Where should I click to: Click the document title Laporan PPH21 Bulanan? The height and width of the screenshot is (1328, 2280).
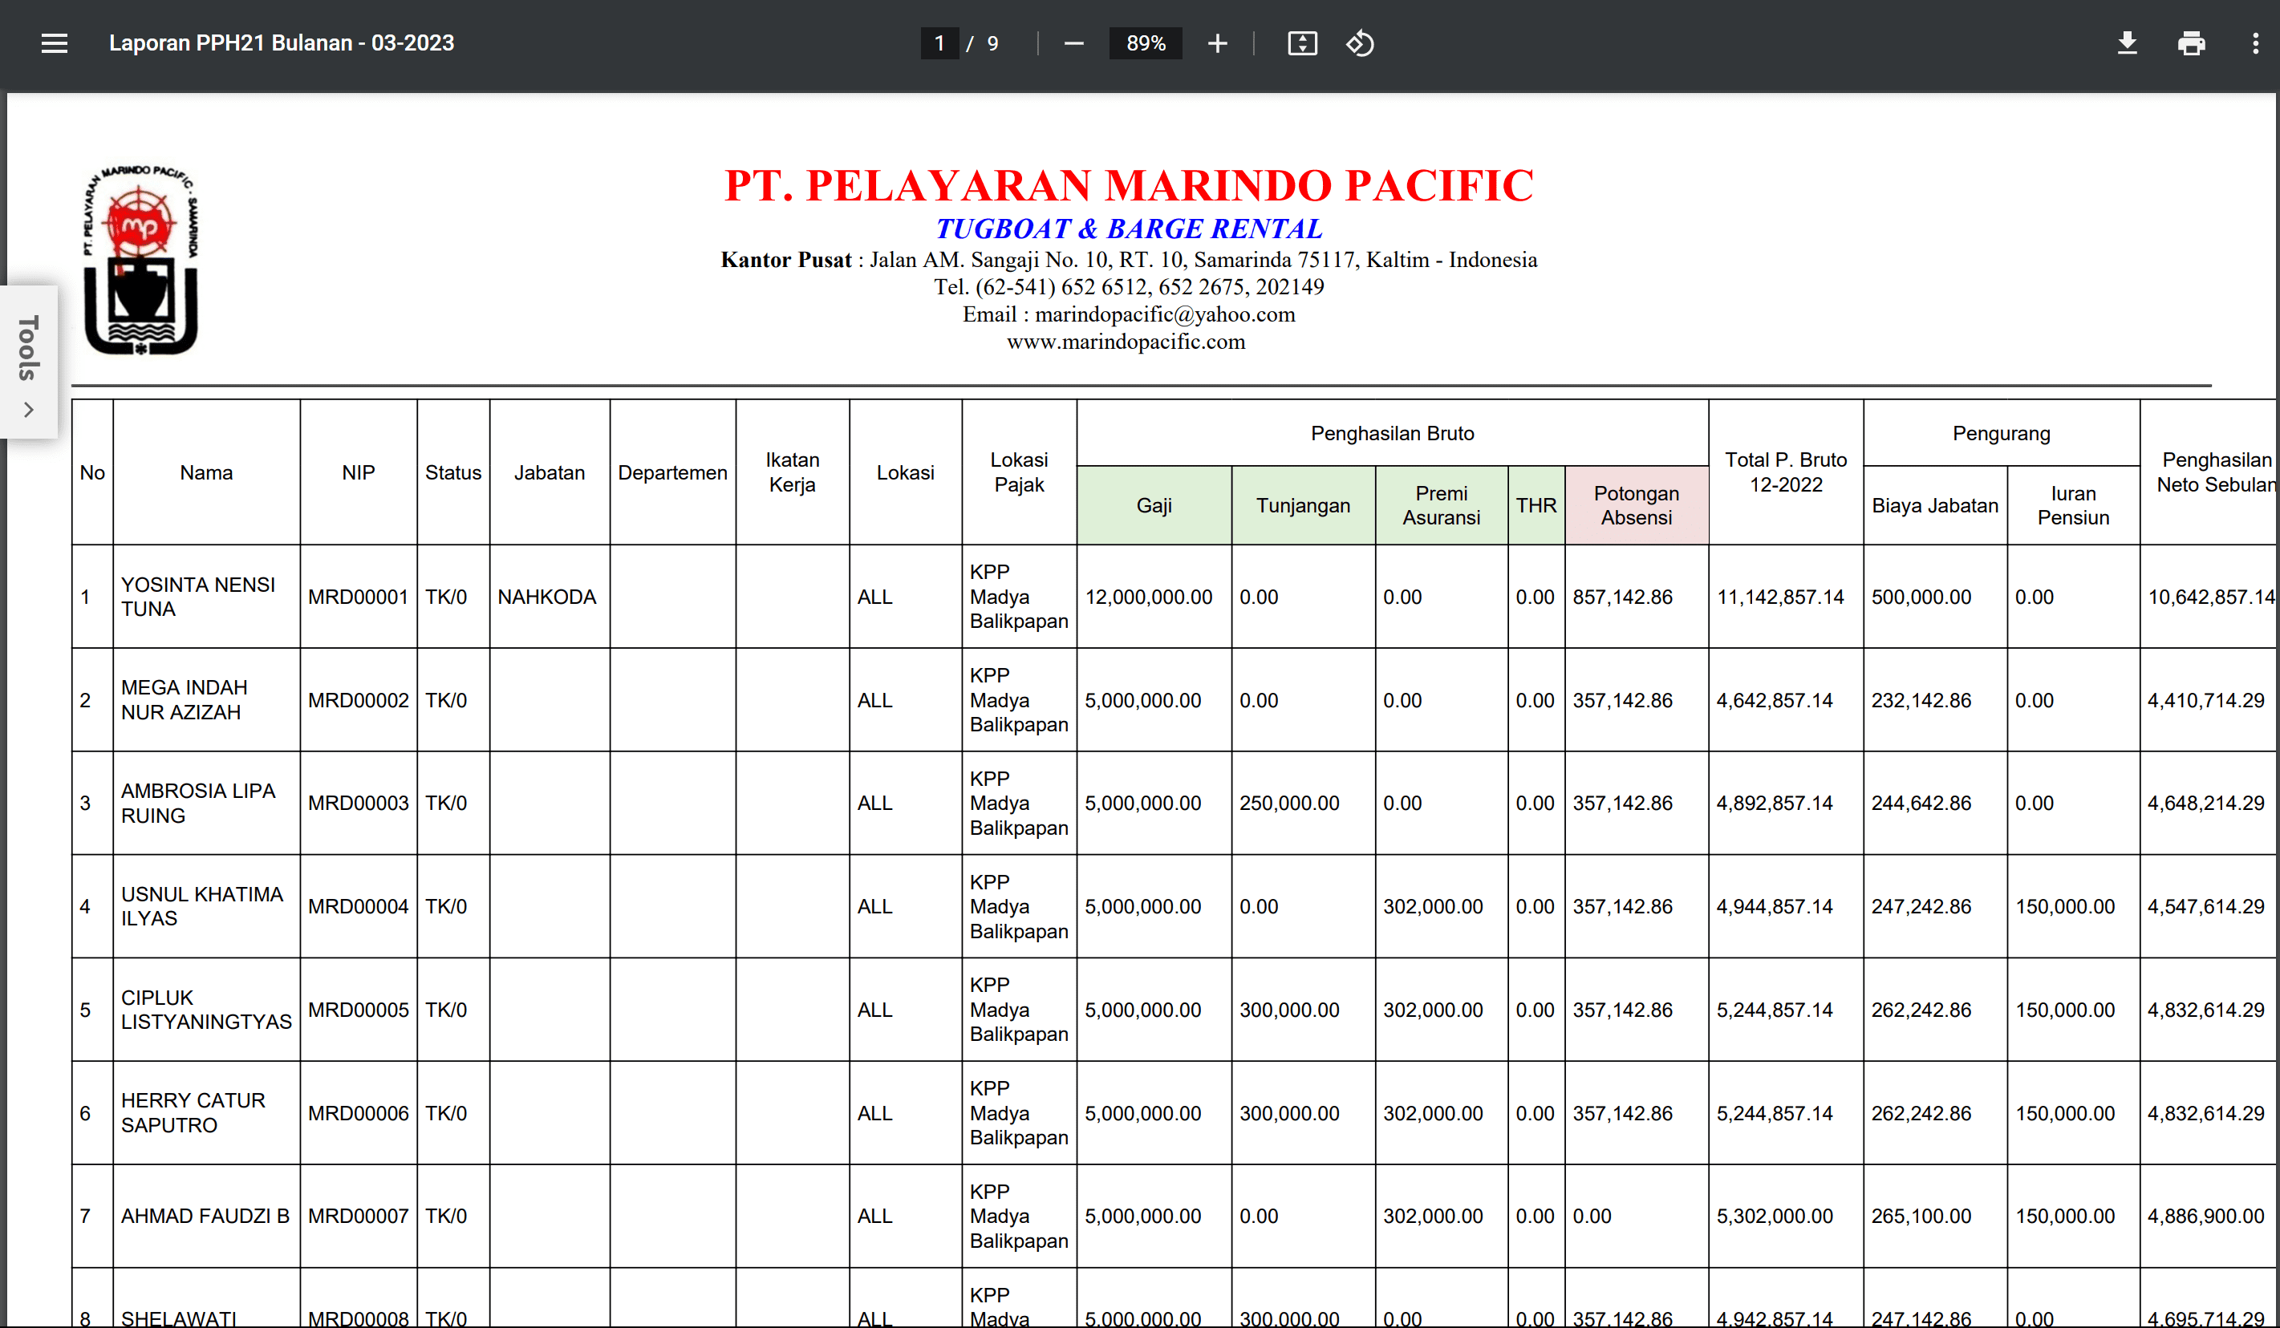282,43
